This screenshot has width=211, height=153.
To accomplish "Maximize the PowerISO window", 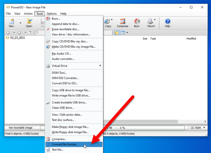I will pos(191,7).
